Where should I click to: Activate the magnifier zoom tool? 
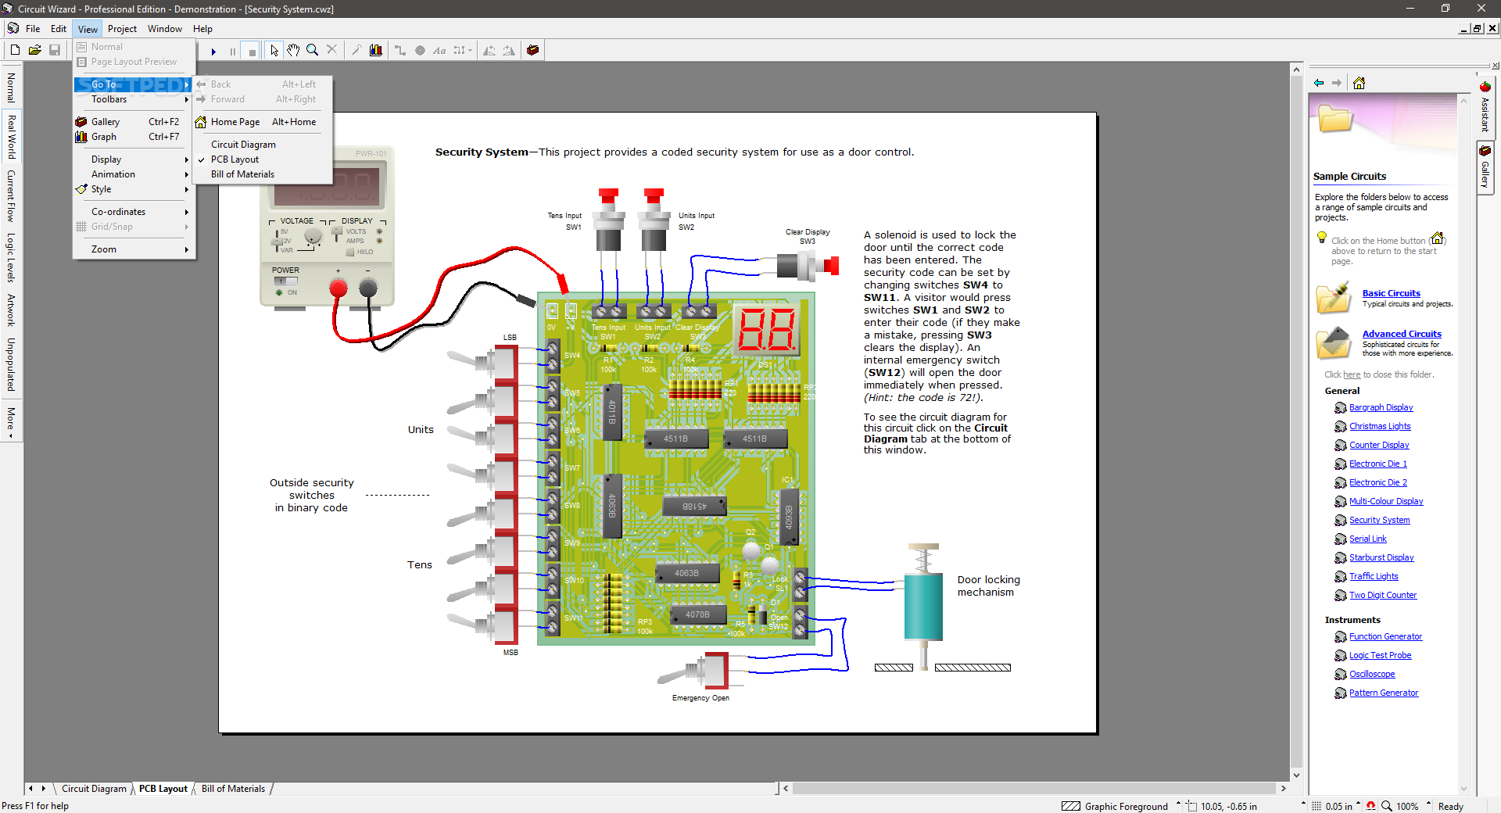[313, 50]
